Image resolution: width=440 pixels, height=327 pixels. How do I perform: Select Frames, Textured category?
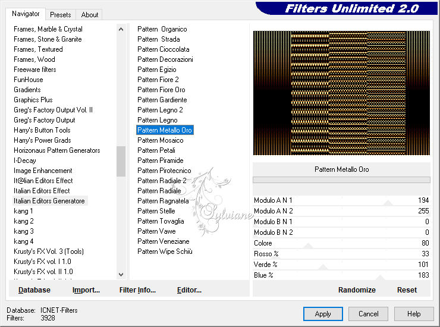38,49
